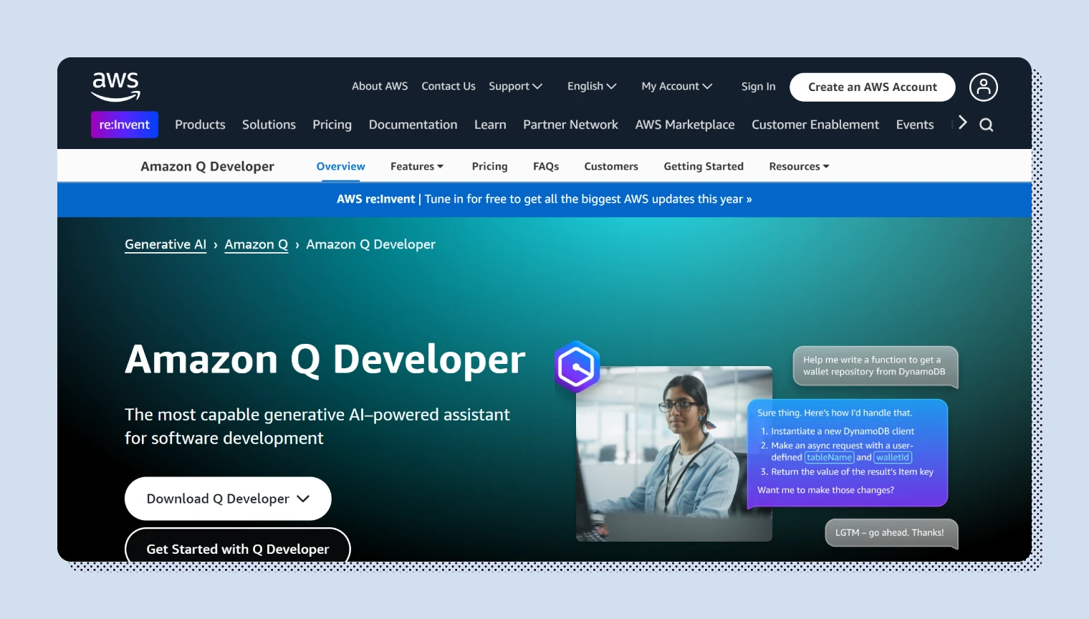Click the tableName code tag

[830, 457]
